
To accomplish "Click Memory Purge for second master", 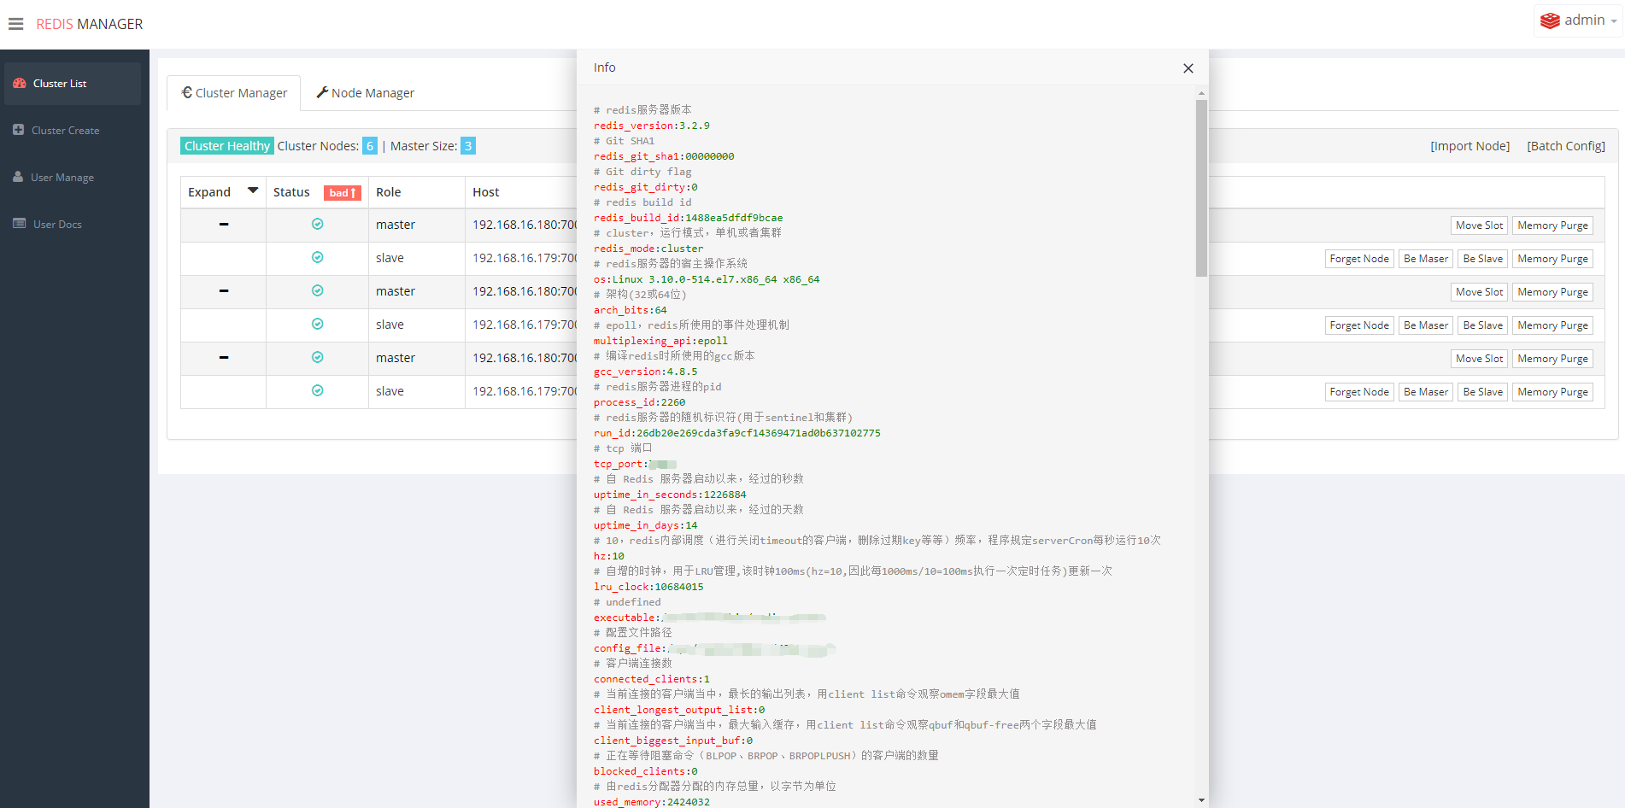I will click(1552, 292).
